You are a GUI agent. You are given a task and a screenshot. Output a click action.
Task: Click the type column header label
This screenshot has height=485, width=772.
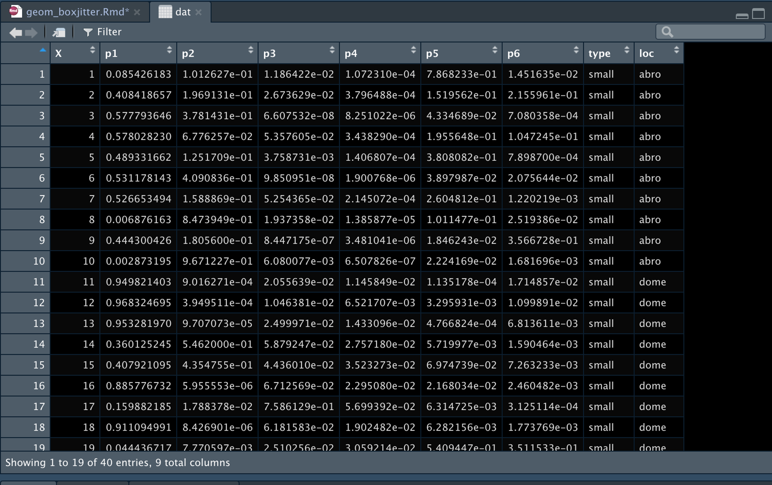[599, 53]
